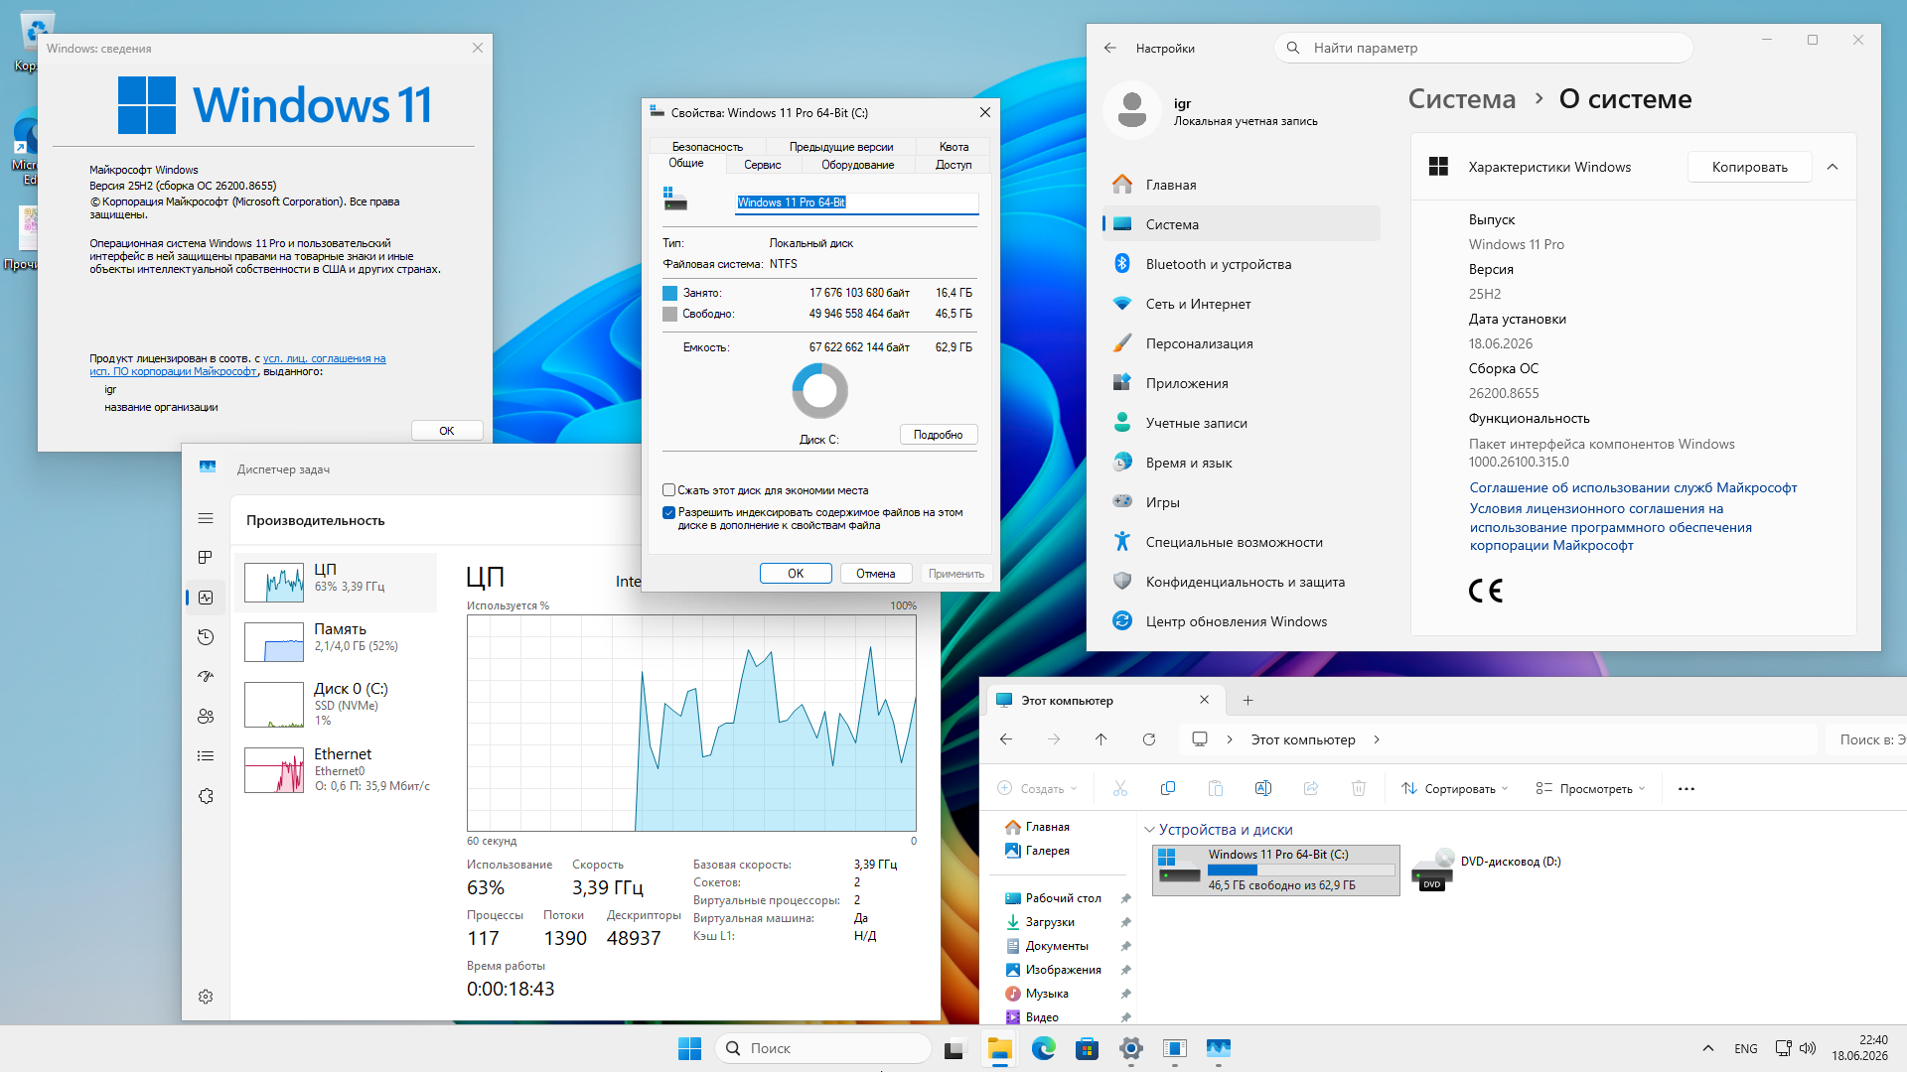Open Microsoft Edge from taskbar
This screenshot has height=1072, width=1907.
[x=1044, y=1048]
